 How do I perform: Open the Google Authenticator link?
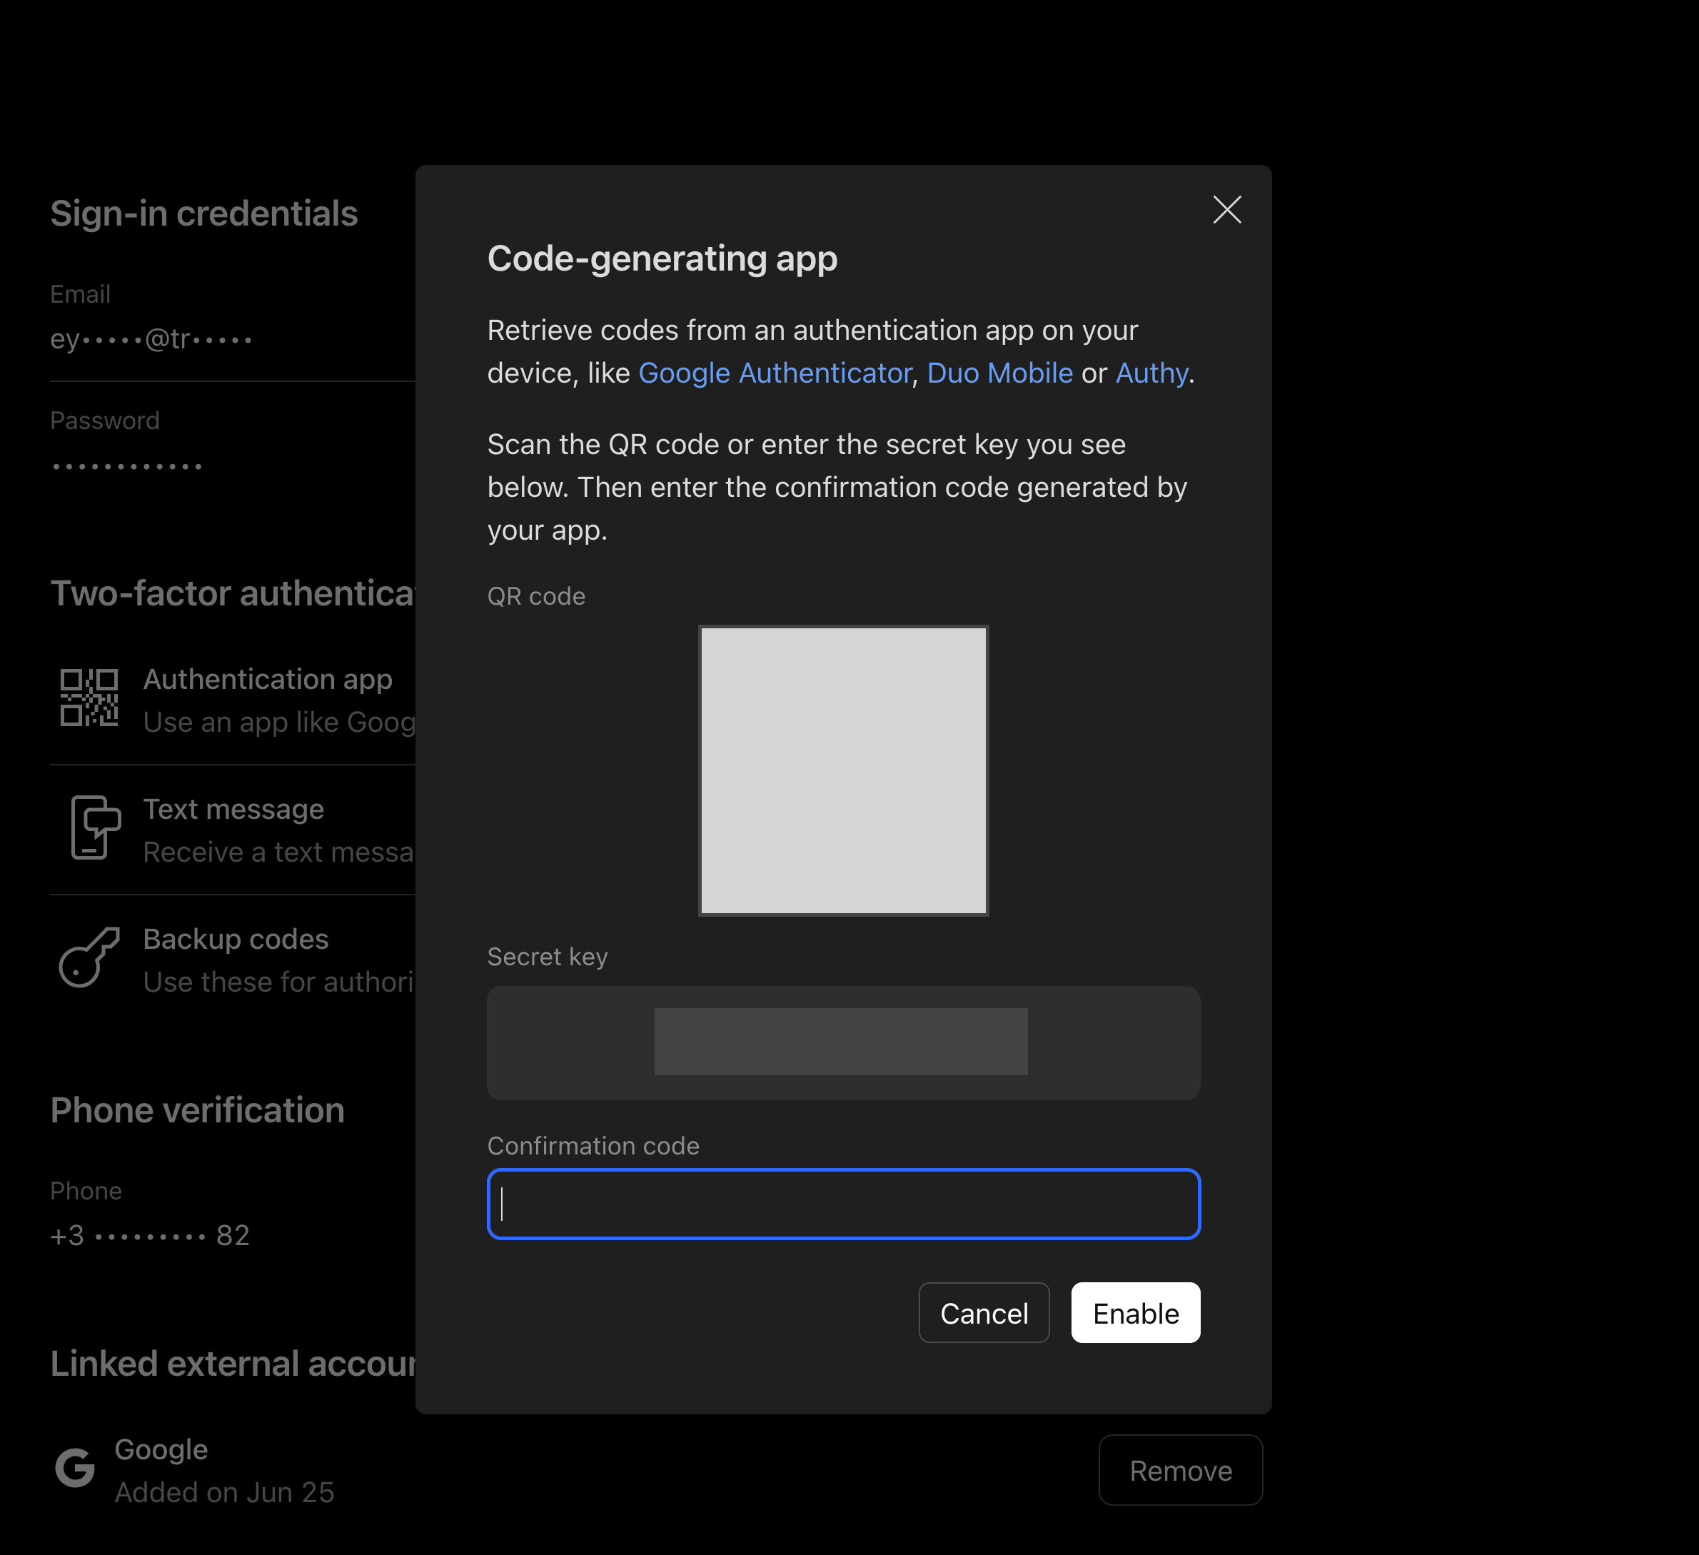click(775, 373)
